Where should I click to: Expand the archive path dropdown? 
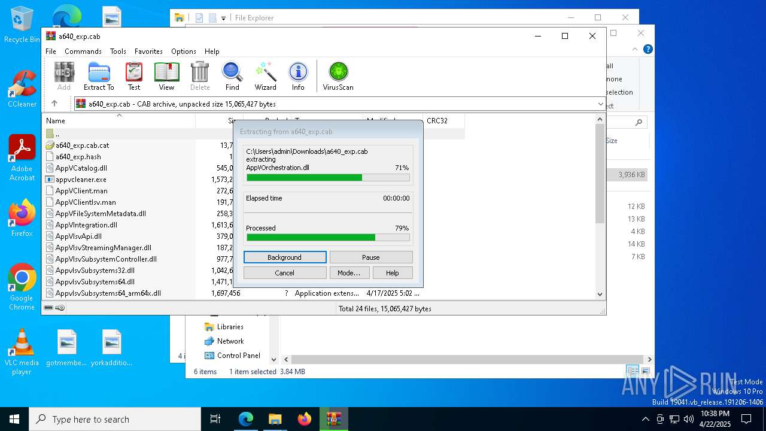[x=601, y=104]
